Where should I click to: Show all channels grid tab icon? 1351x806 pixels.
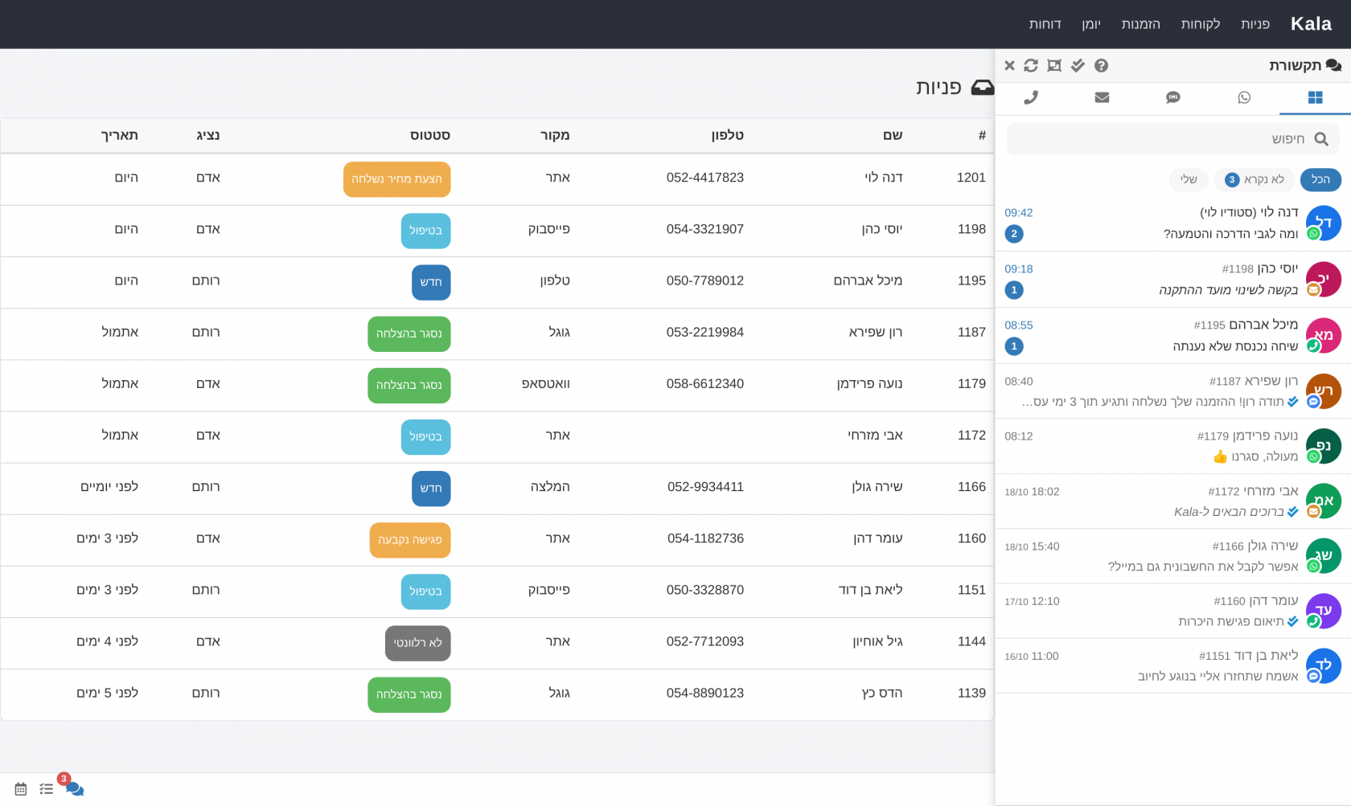click(x=1316, y=98)
